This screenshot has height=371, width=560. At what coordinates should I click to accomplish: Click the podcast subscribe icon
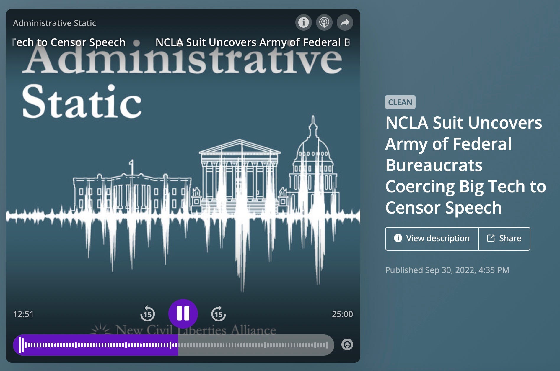(324, 22)
